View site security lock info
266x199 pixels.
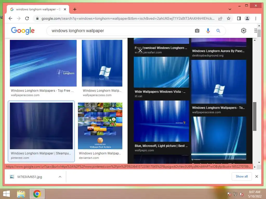coord(37,18)
